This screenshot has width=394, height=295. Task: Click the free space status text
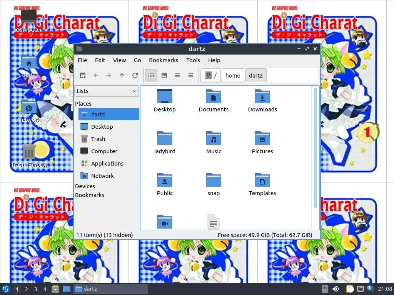point(265,235)
